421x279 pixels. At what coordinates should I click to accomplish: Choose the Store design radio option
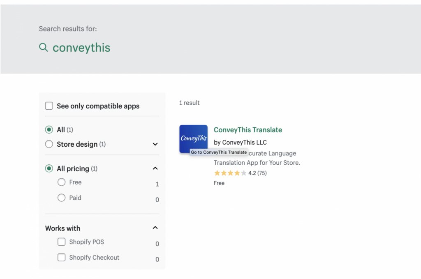pos(49,144)
